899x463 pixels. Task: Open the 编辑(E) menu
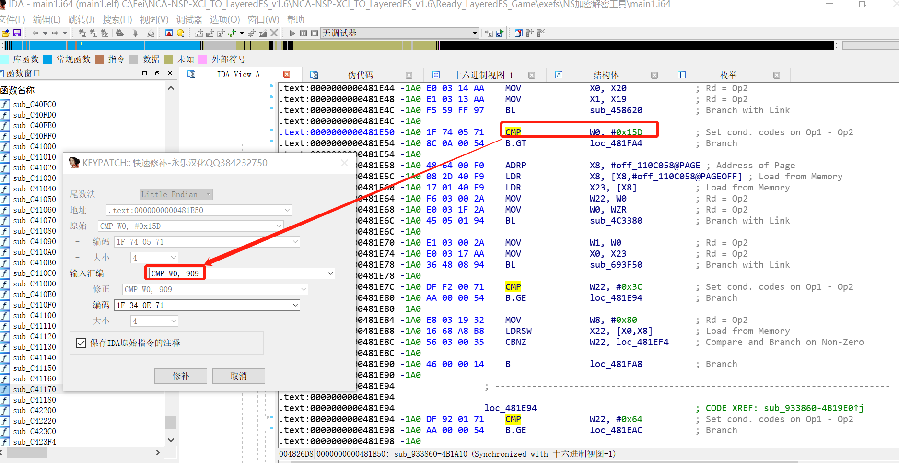(x=47, y=20)
